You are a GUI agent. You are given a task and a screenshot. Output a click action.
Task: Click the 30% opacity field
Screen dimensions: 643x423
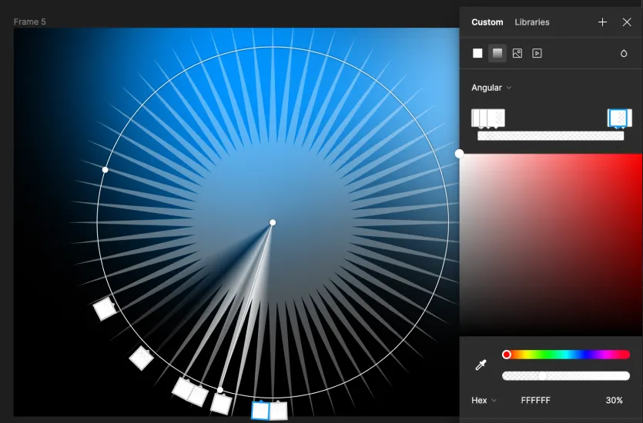pos(614,400)
